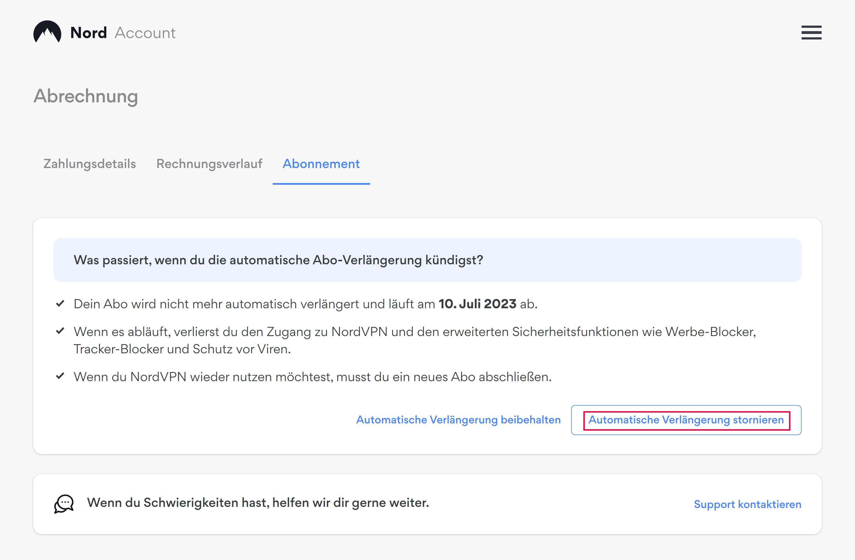Switch to the Zahlungsdetails tab

tap(89, 164)
